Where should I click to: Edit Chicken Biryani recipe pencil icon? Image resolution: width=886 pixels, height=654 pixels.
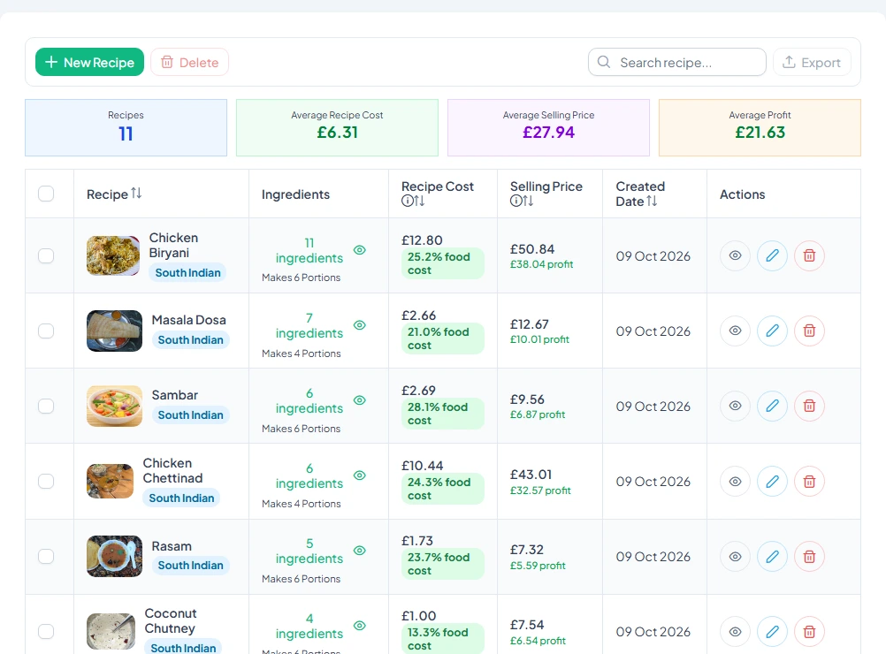773,255
